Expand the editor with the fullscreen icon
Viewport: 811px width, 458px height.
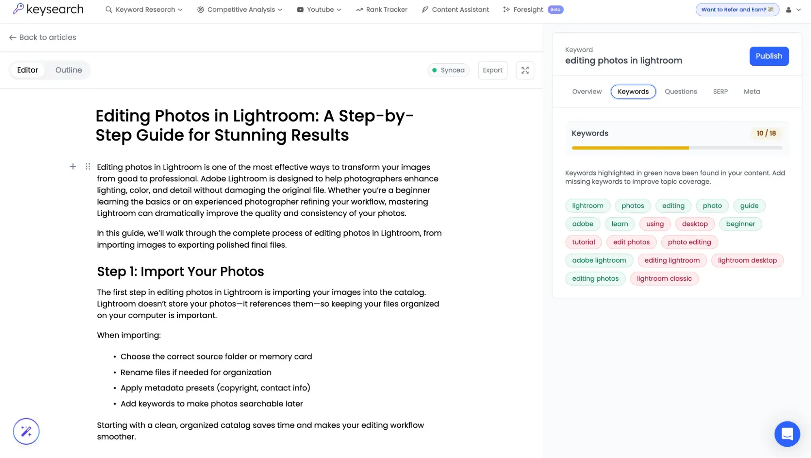tap(525, 70)
